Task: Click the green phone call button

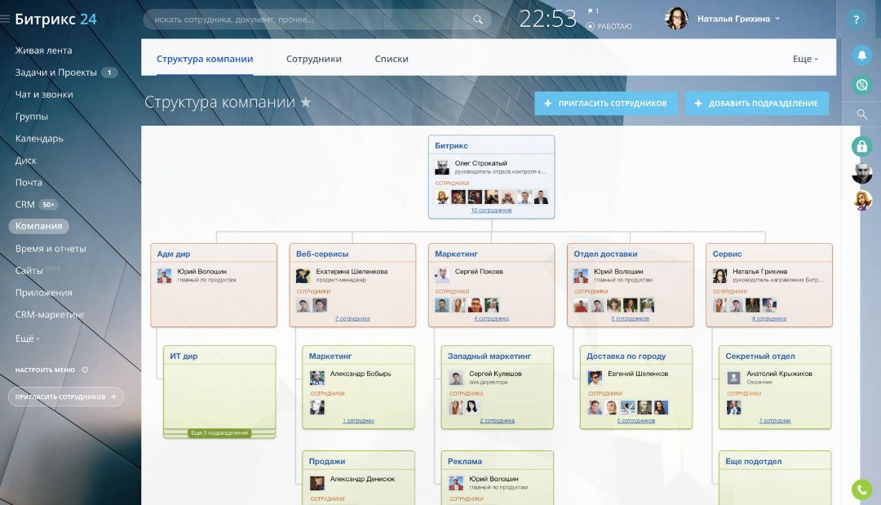Action: [862, 489]
